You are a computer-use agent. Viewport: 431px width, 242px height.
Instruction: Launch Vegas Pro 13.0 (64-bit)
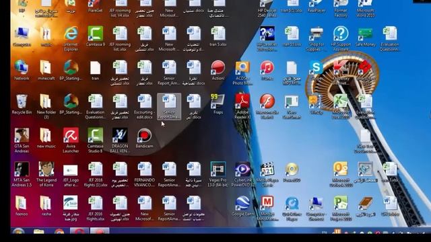(x=218, y=175)
